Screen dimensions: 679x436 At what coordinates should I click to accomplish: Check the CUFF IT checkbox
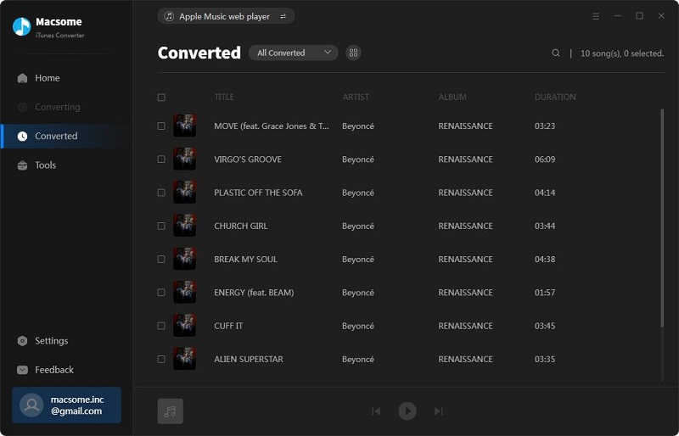[161, 326]
